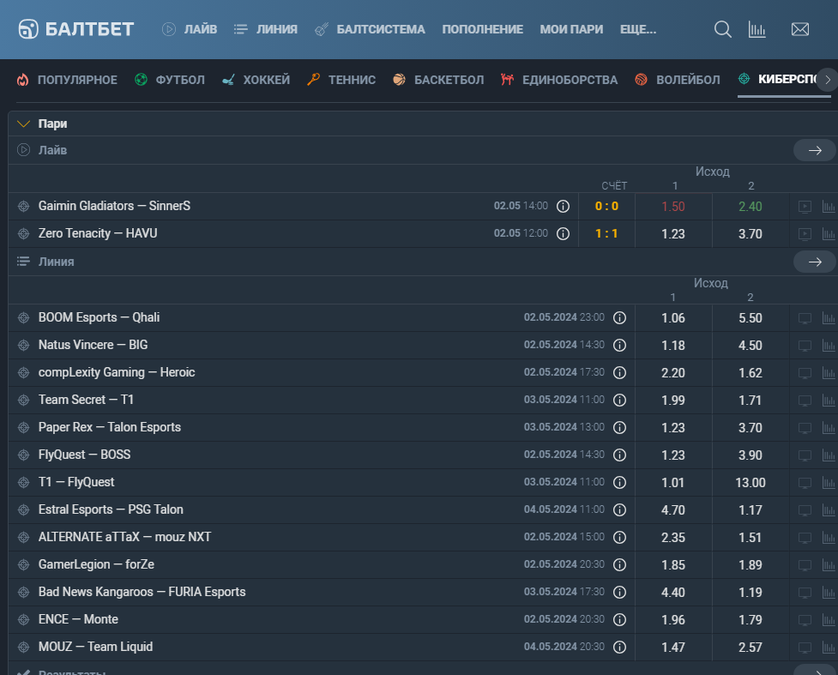Switch to the Единоборства tab

point(559,80)
